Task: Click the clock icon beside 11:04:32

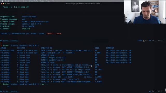Action: (x=153, y=41)
